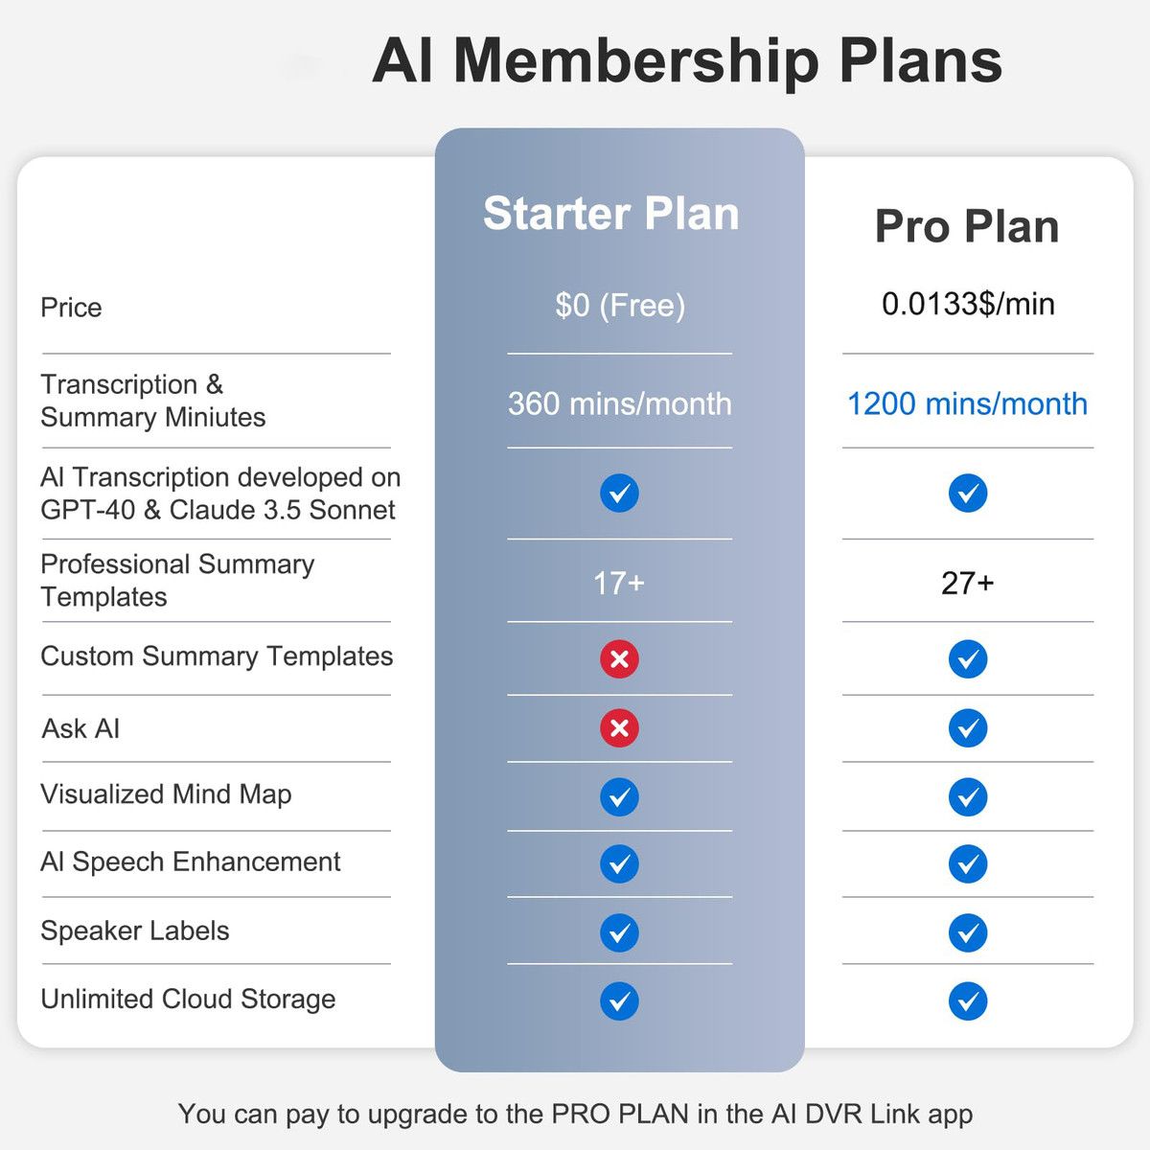The height and width of the screenshot is (1150, 1150).
Task: Click Pro checkmark for Speaker Labels
Action: pyautogui.click(x=968, y=932)
